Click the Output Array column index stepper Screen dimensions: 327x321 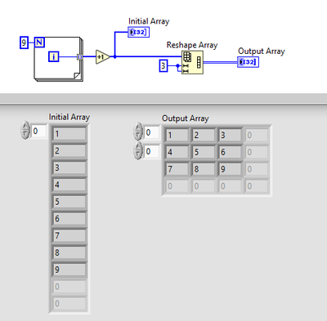(x=138, y=150)
